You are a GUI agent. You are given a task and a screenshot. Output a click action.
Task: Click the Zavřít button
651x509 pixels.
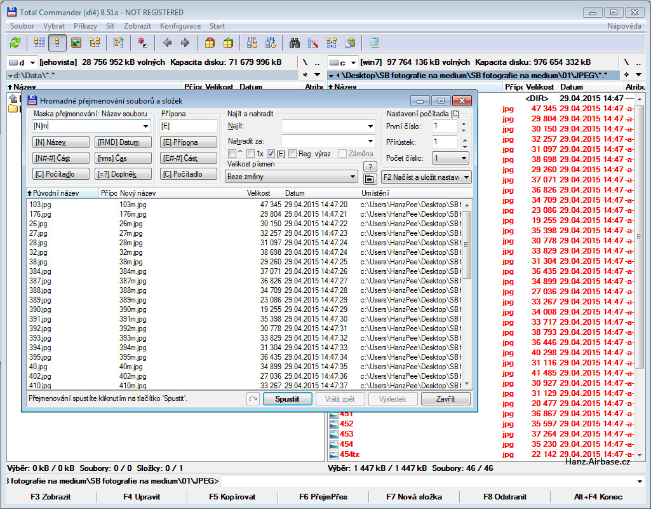(x=445, y=399)
